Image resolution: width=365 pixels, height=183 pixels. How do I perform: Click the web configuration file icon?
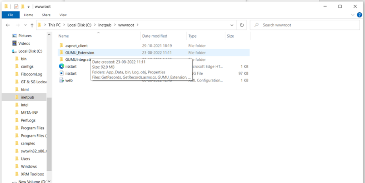pos(61,80)
